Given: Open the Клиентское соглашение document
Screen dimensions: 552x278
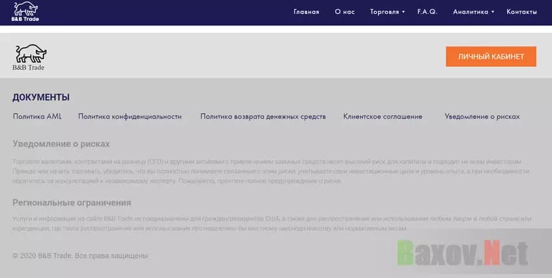Looking at the screenshot, I should click(383, 116).
